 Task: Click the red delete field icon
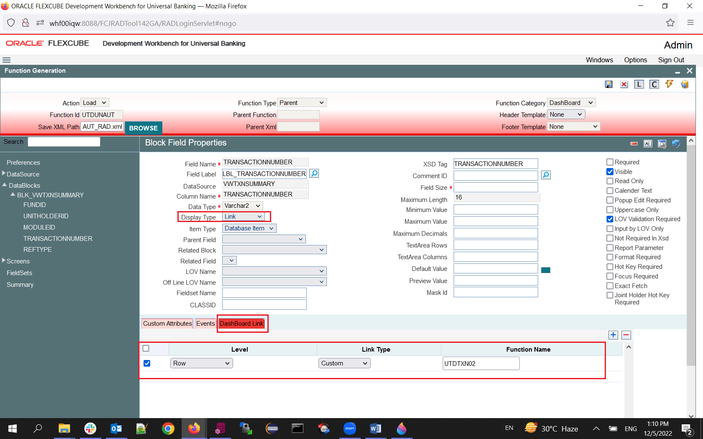tap(634, 144)
